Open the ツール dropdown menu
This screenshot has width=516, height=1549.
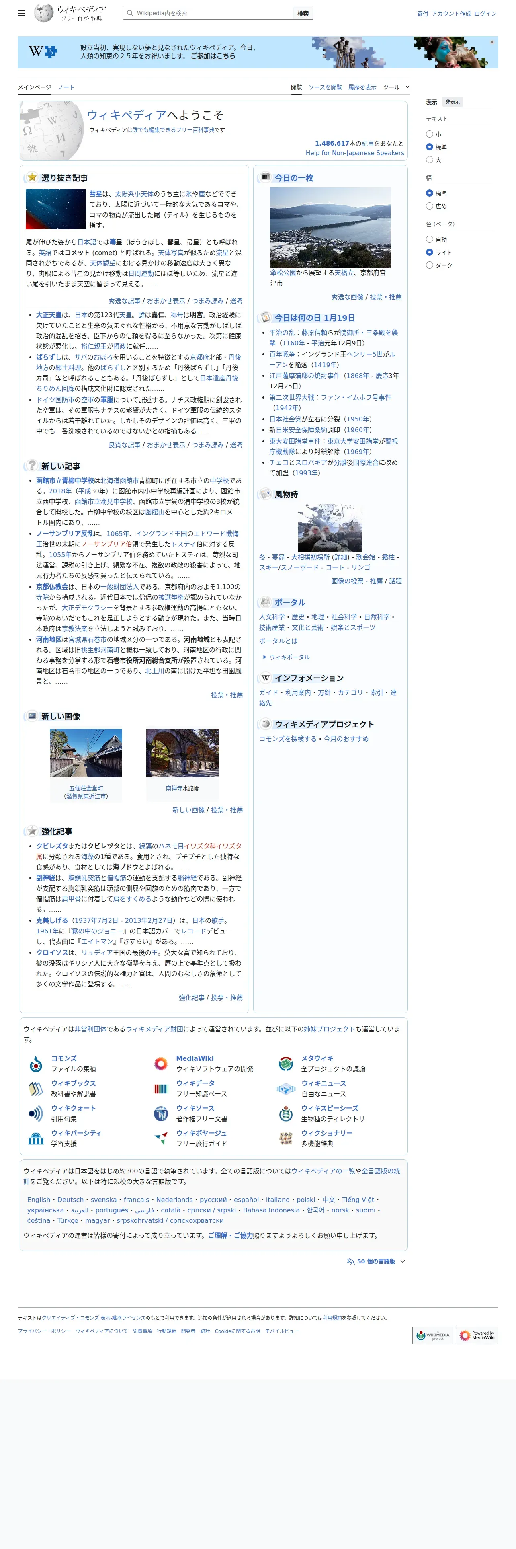[396, 87]
